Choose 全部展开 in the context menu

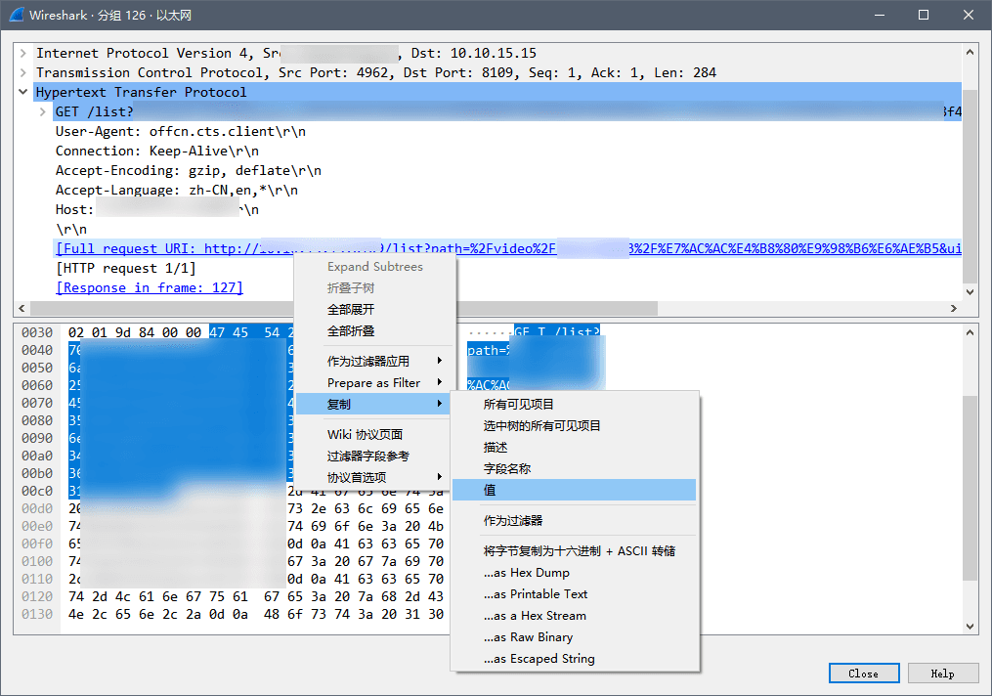click(374, 310)
